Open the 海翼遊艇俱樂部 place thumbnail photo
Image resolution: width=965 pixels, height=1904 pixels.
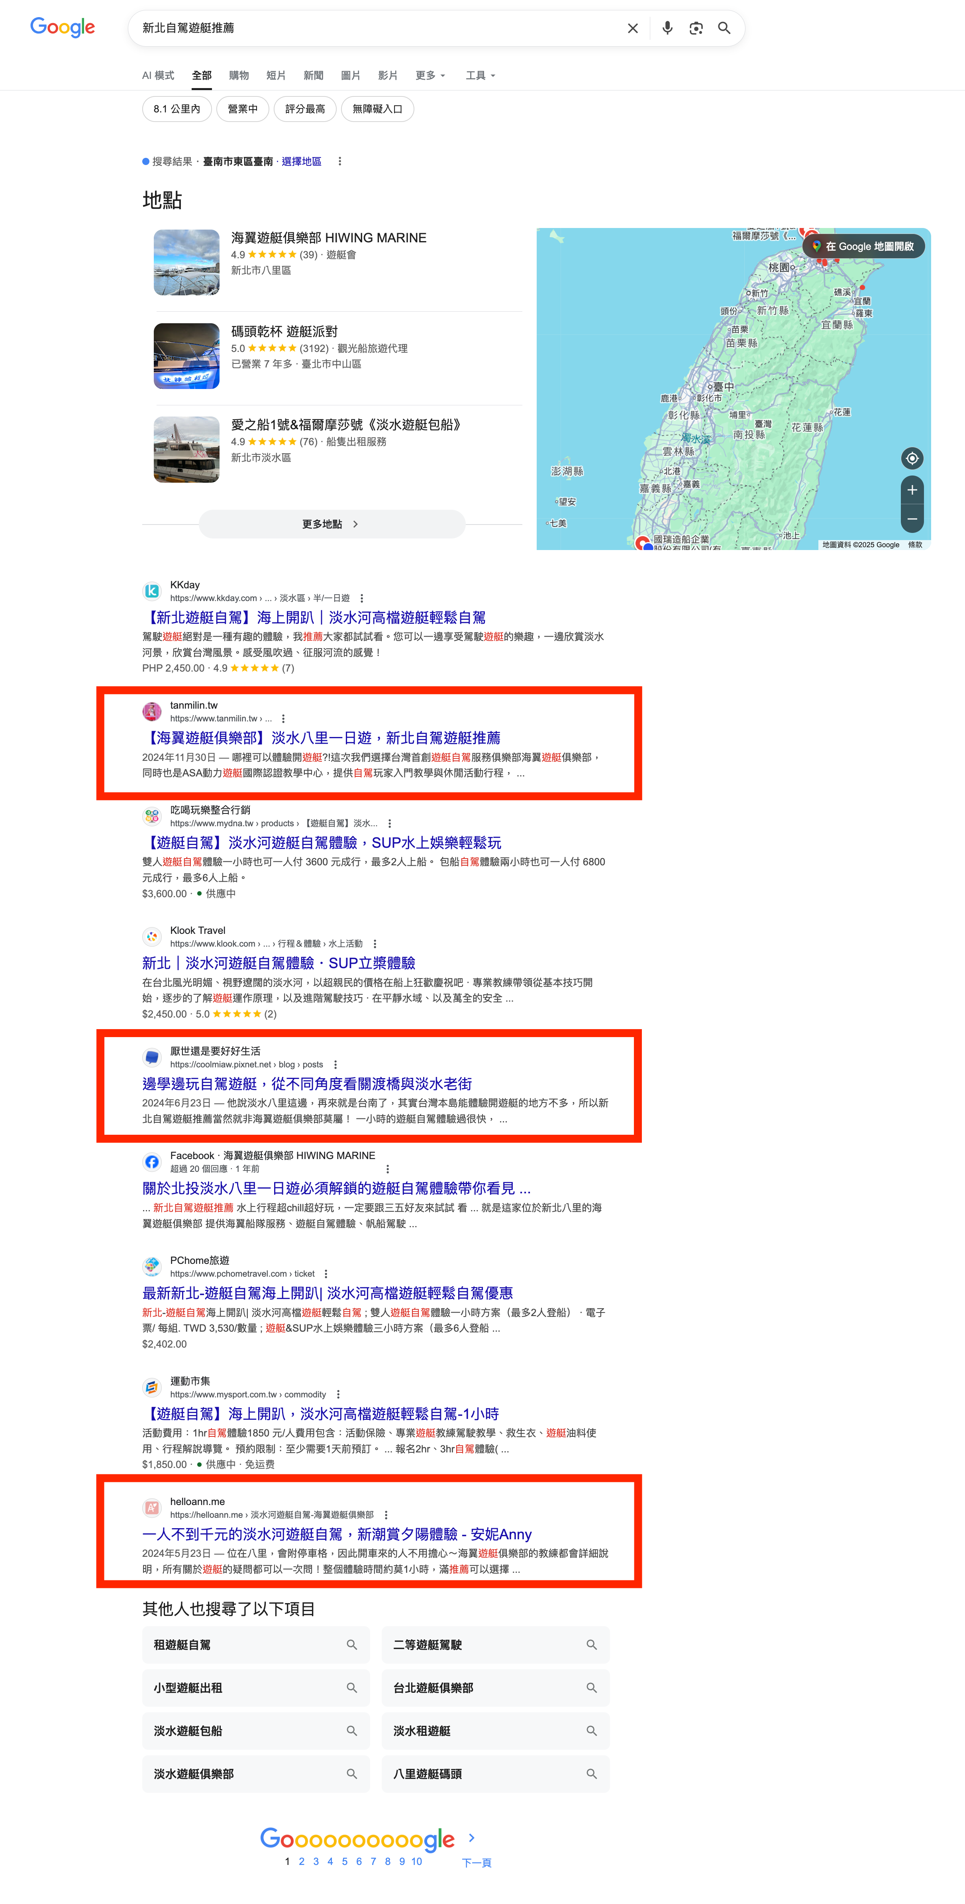pyautogui.click(x=186, y=262)
